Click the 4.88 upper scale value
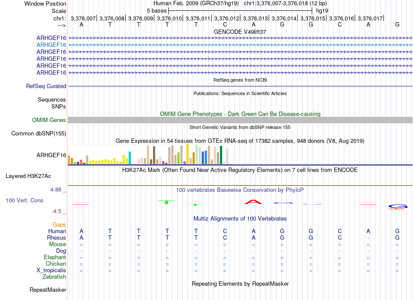This screenshot has height=300, width=413. click(x=56, y=190)
